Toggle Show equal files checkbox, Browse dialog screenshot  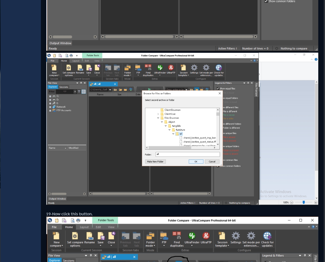[218, 89]
